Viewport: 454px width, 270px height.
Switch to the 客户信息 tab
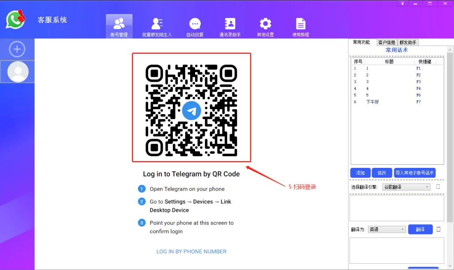coord(387,43)
